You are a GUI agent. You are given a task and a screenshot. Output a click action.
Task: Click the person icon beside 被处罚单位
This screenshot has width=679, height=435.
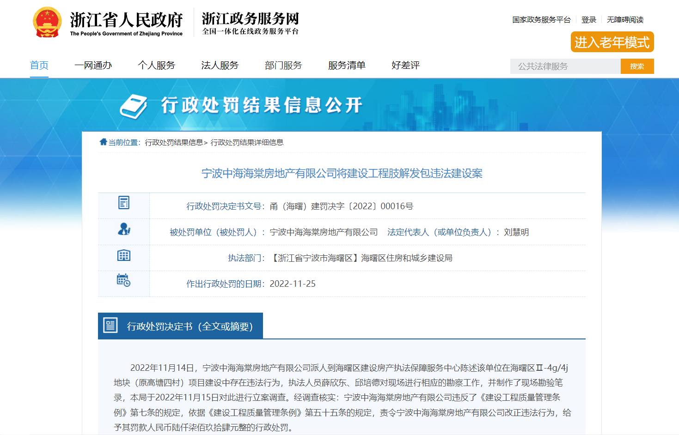click(124, 229)
